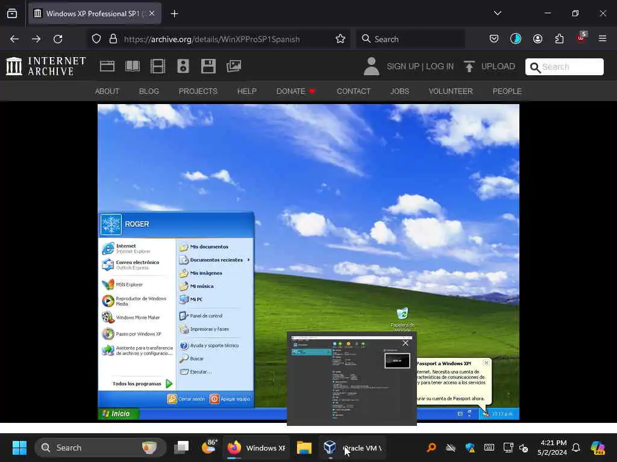
Task: Open the touch keyboard tray icon
Action: click(489, 448)
